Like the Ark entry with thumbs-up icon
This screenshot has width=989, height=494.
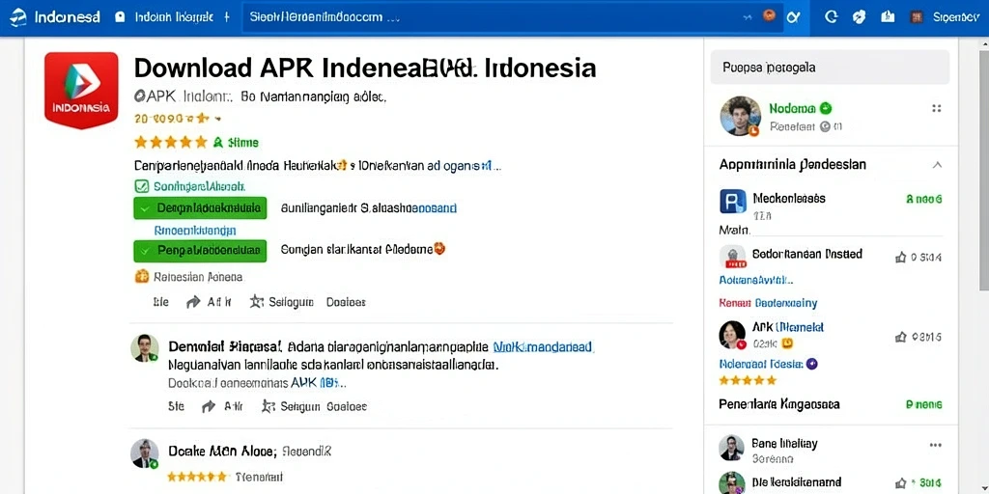click(901, 338)
